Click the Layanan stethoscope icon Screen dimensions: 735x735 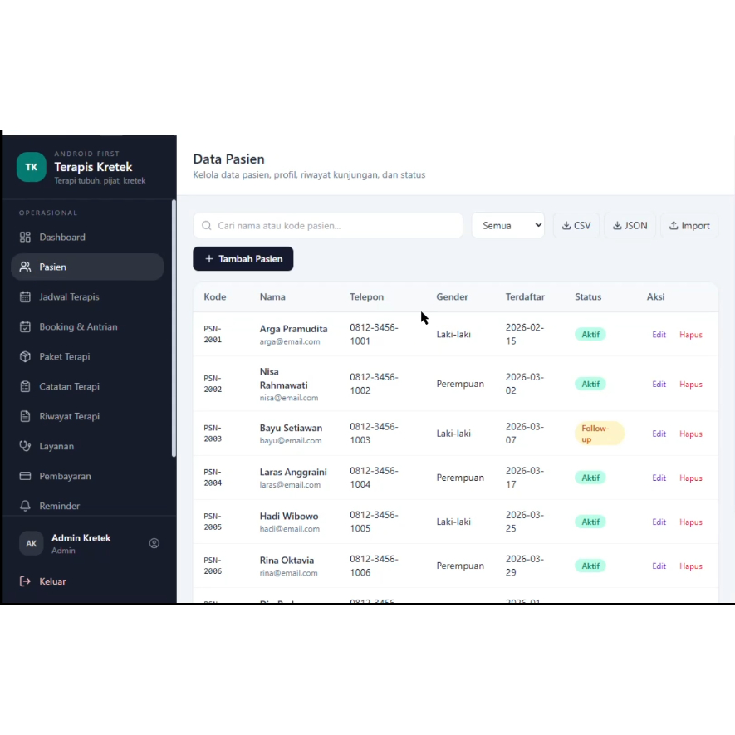[25, 446]
